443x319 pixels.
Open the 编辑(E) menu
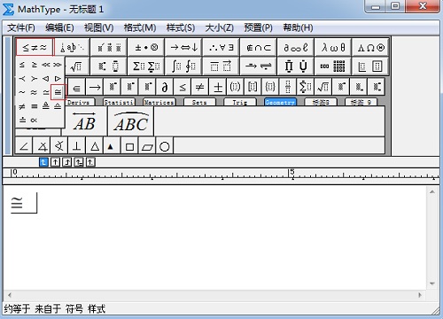tap(59, 27)
